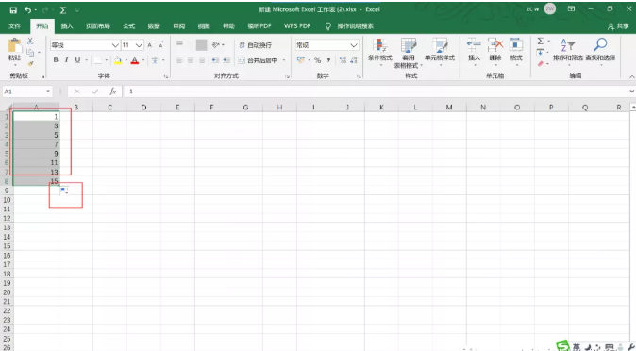Click the text orientation icon

(x=216, y=45)
